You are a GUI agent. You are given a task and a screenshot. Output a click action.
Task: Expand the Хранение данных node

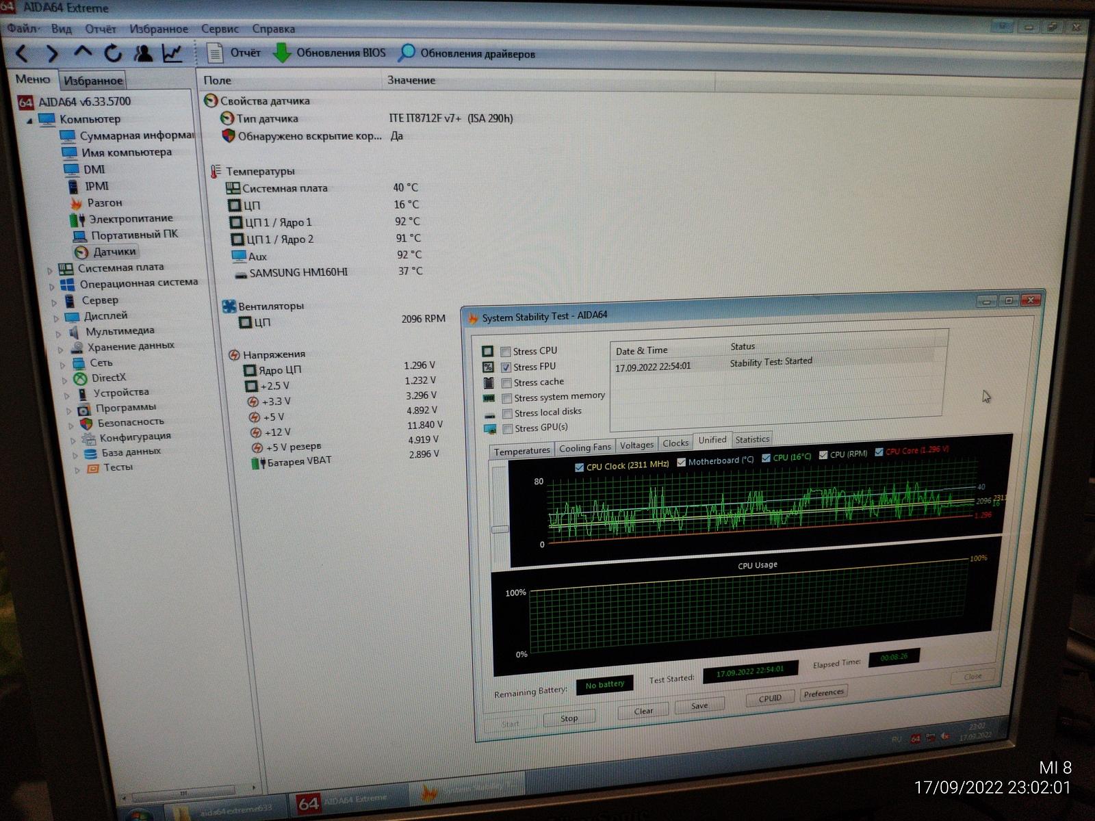pyautogui.click(x=61, y=350)
